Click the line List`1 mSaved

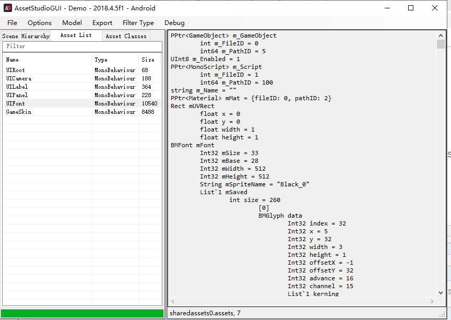tap(223, 192)
